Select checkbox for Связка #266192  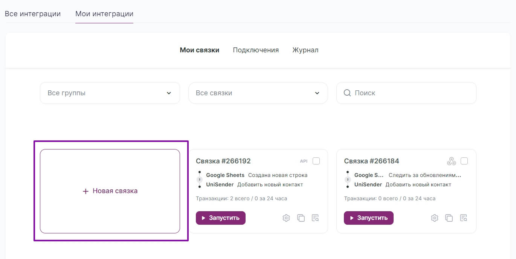(x=316, y=161)
